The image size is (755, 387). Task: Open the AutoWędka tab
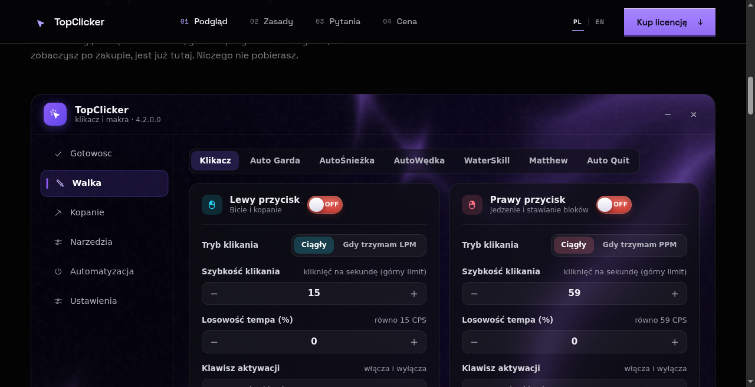(x=419, y=160)
